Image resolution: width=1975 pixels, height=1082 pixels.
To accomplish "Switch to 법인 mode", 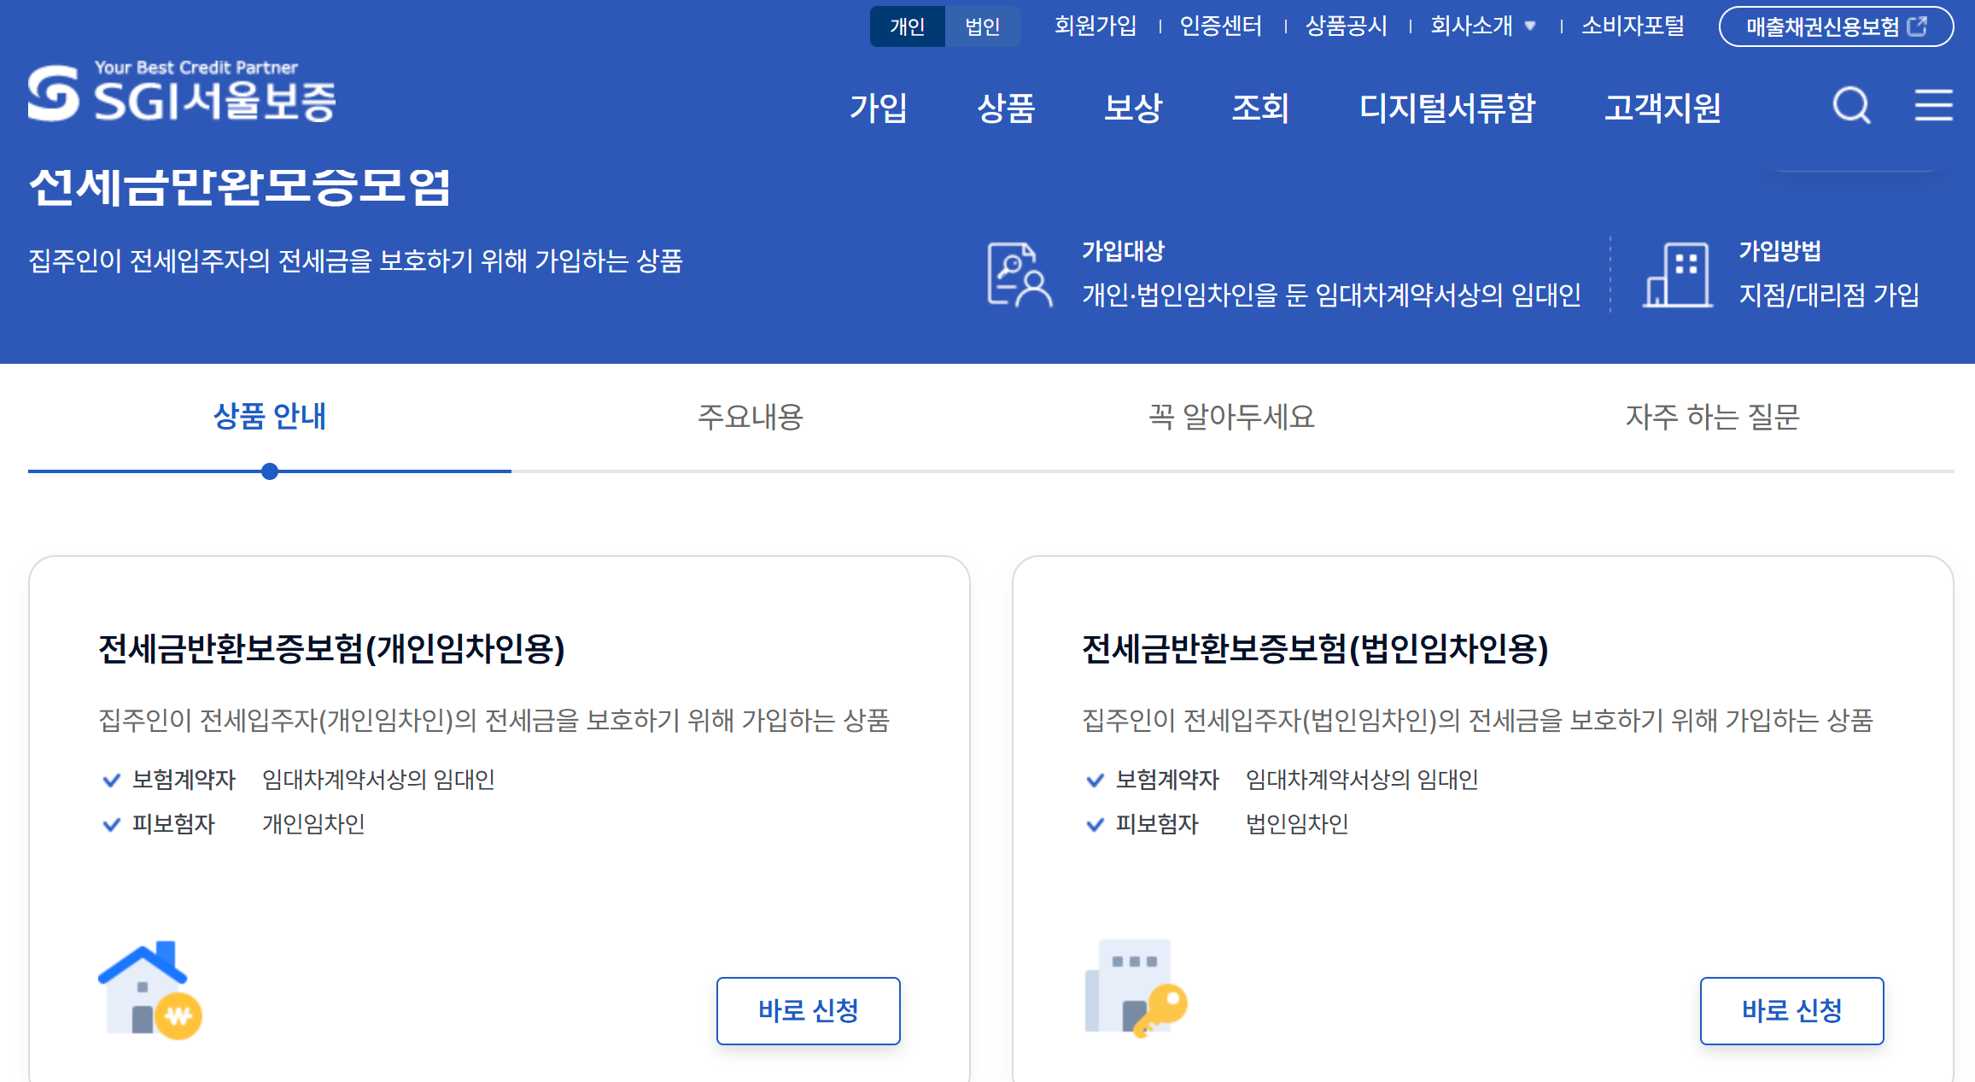I will tap(982, 26).
